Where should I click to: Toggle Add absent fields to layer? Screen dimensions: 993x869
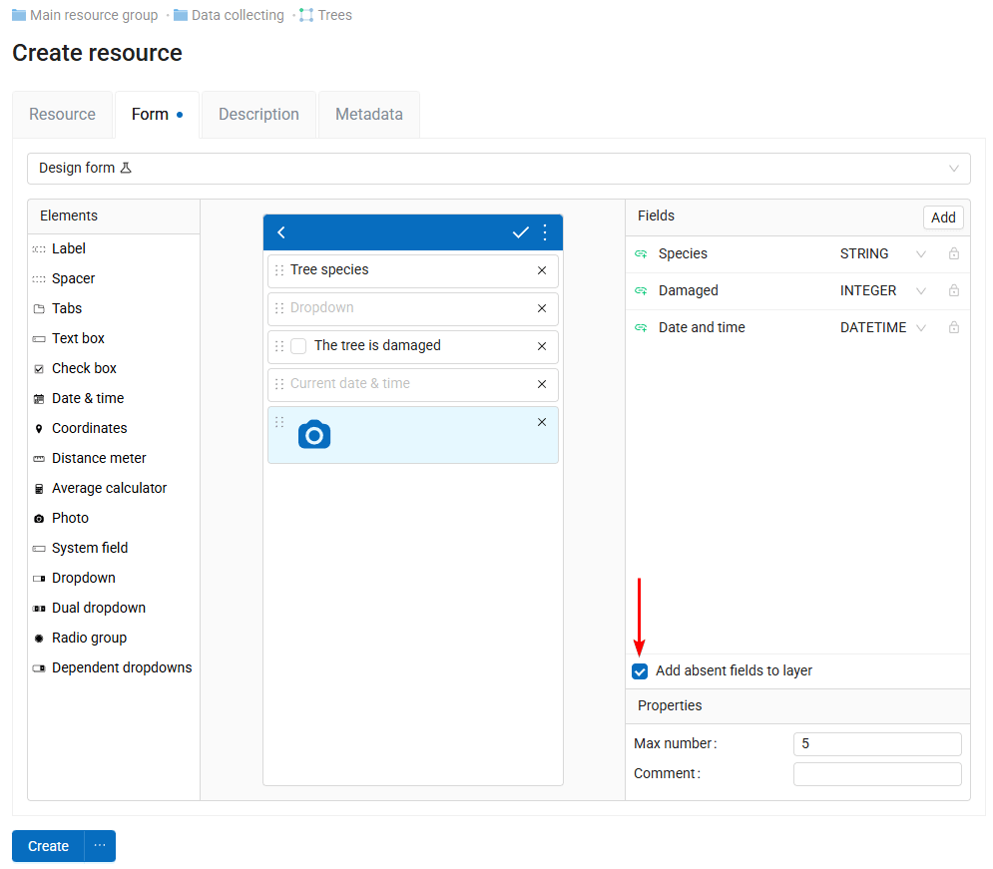pyautogui.click(x=641, y=671)
